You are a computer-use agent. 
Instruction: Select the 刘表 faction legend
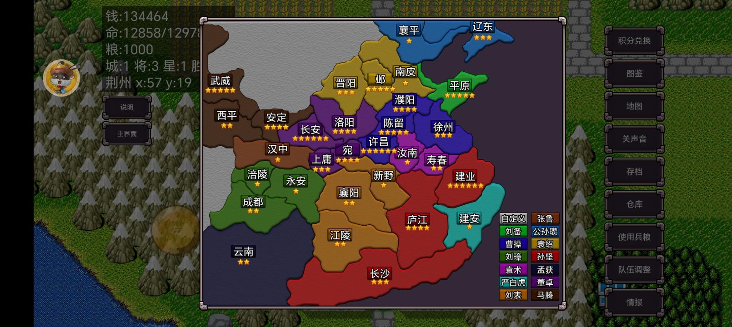(x=513, y=295)
